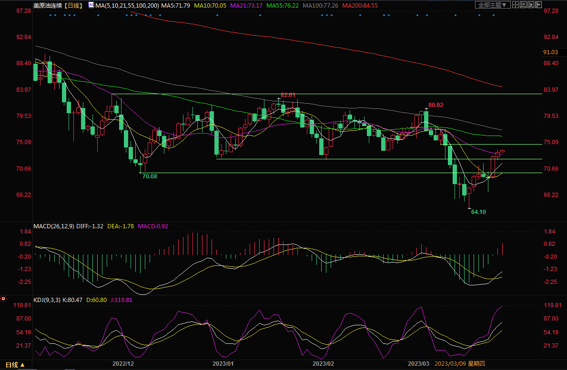Click the MA(5,10,21,55,100,200) parameters label

(126, 5)
